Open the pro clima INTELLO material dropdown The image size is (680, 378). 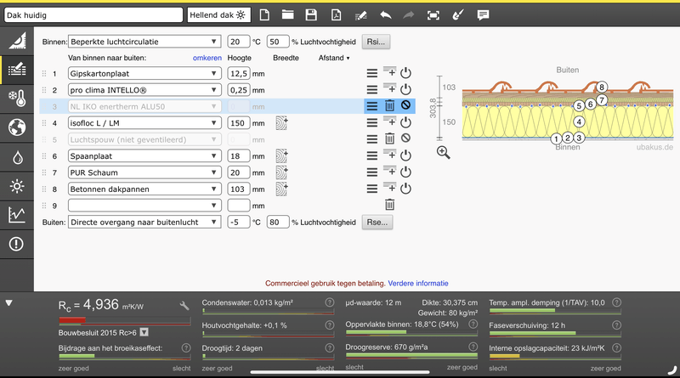(144, 90)
